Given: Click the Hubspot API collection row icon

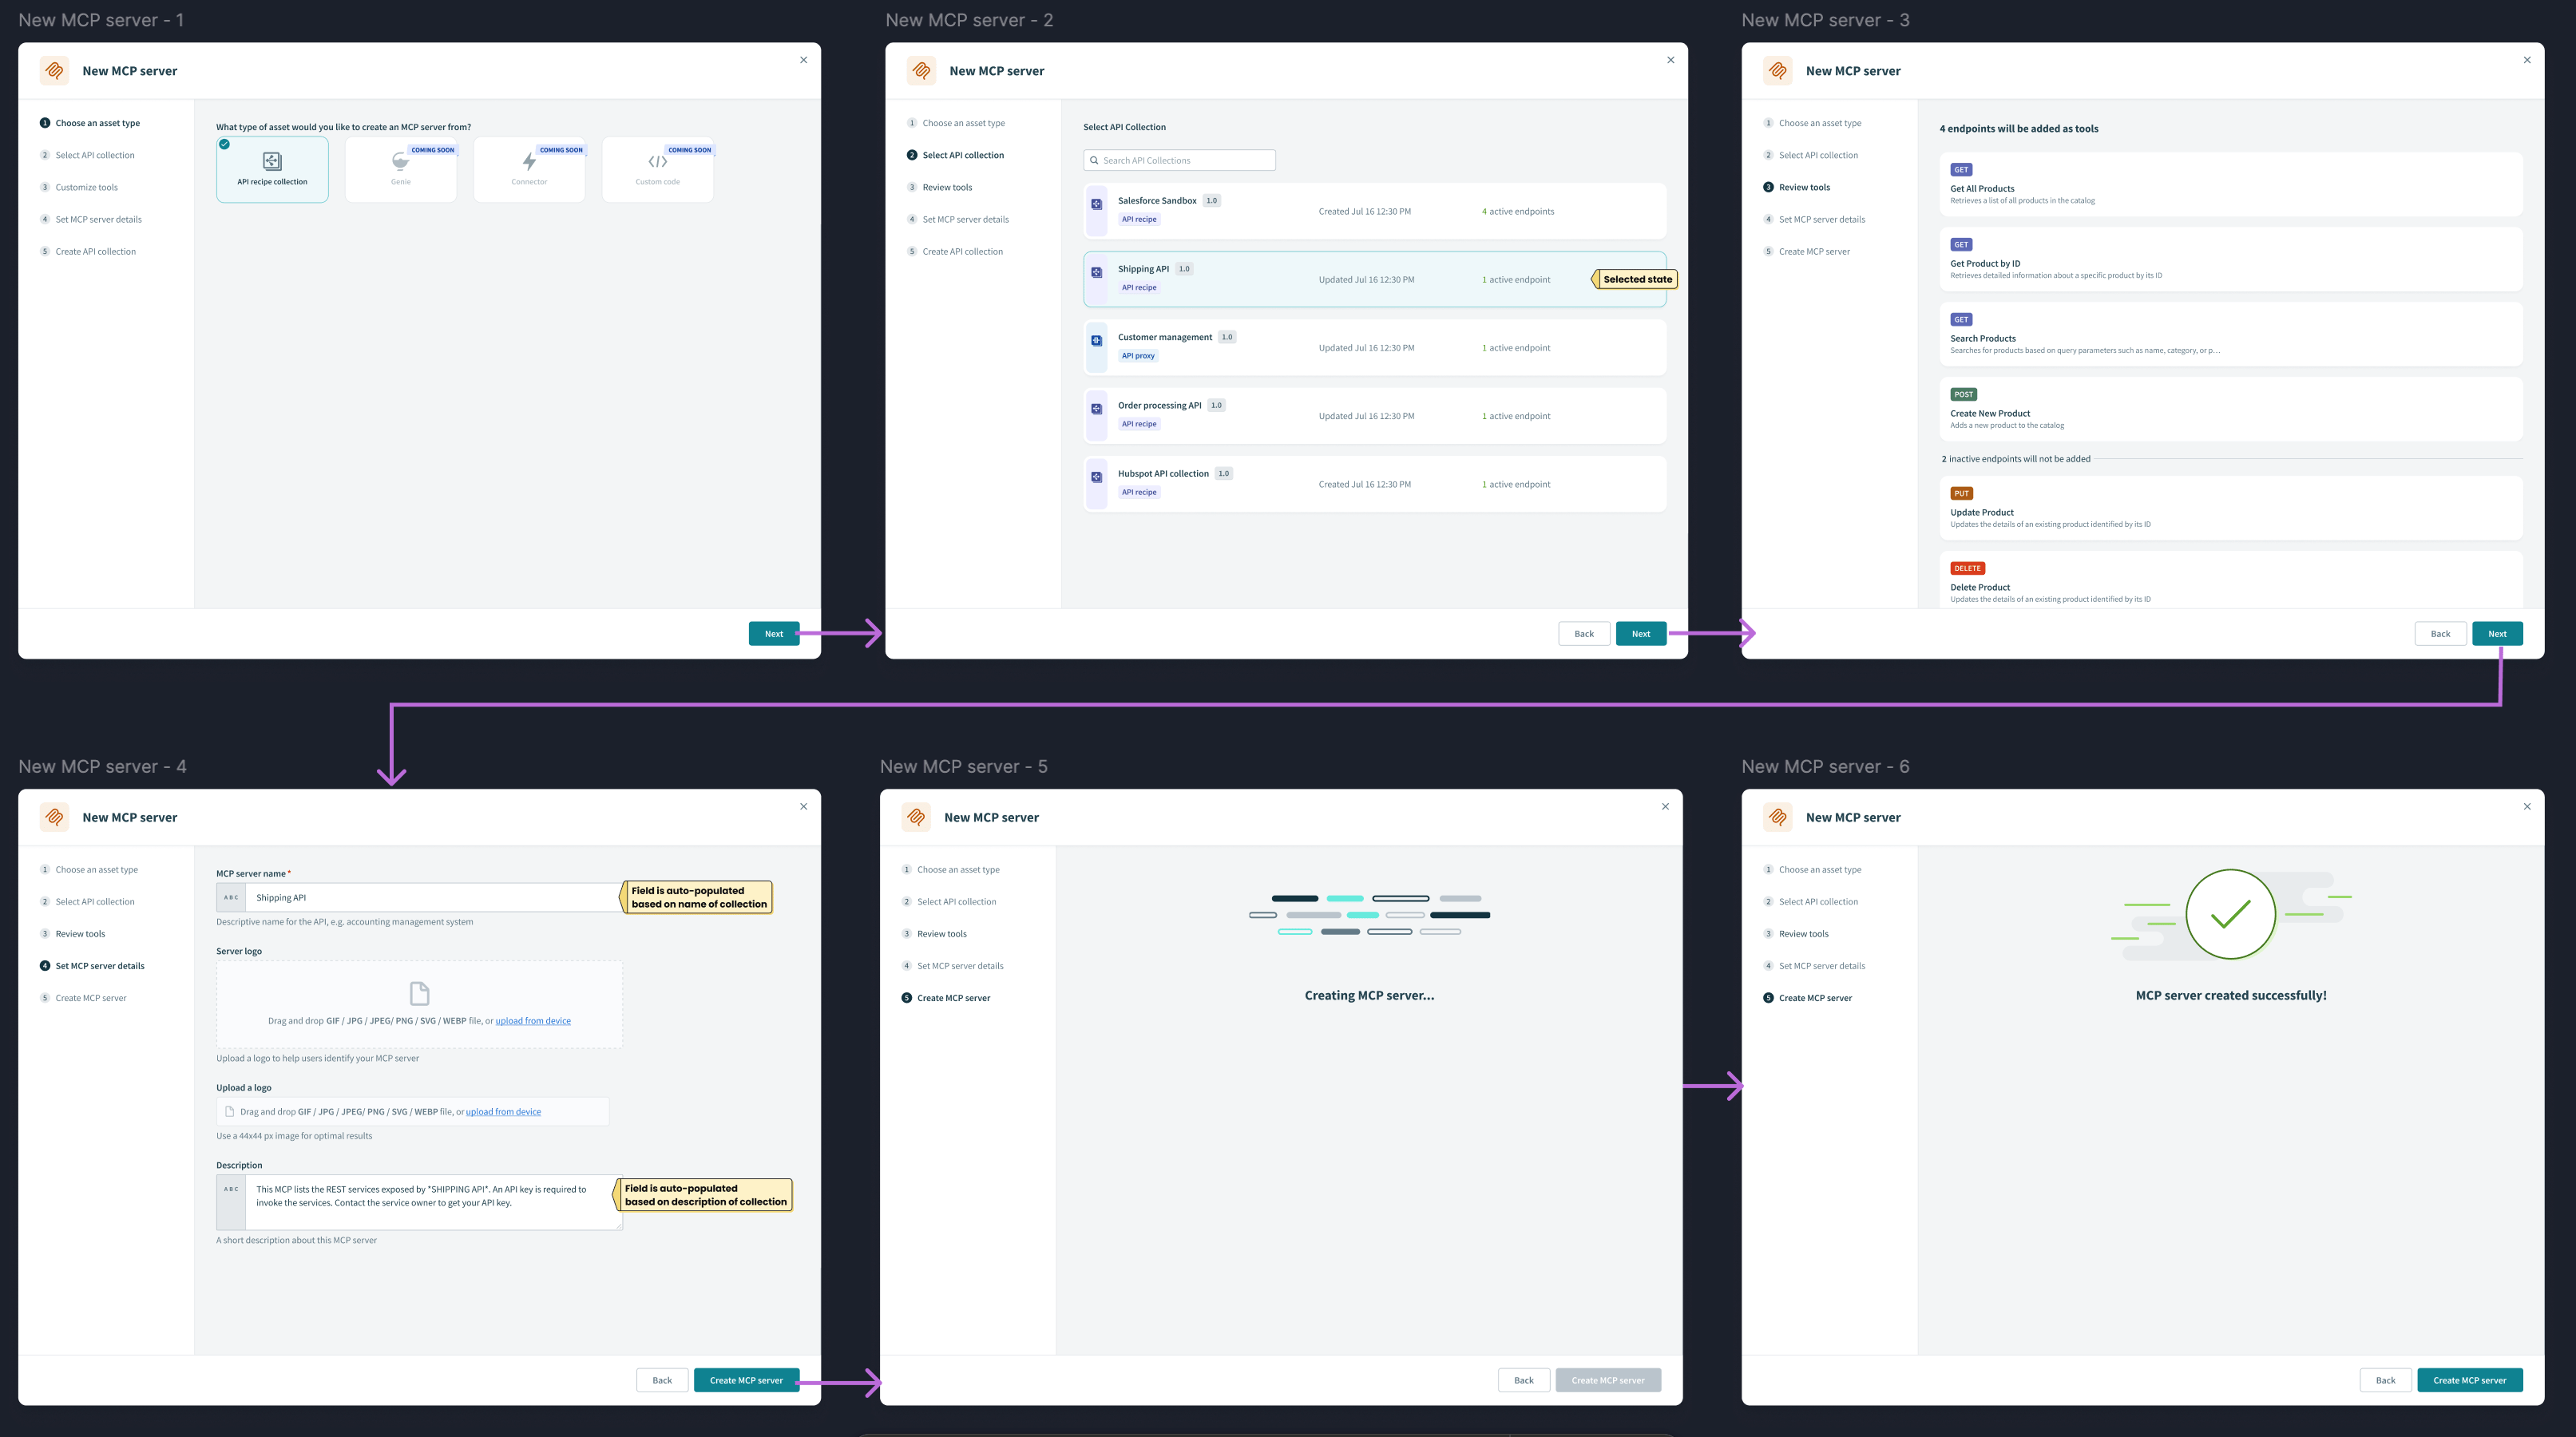Looking at the screenshot, I should click(1096, 477).
